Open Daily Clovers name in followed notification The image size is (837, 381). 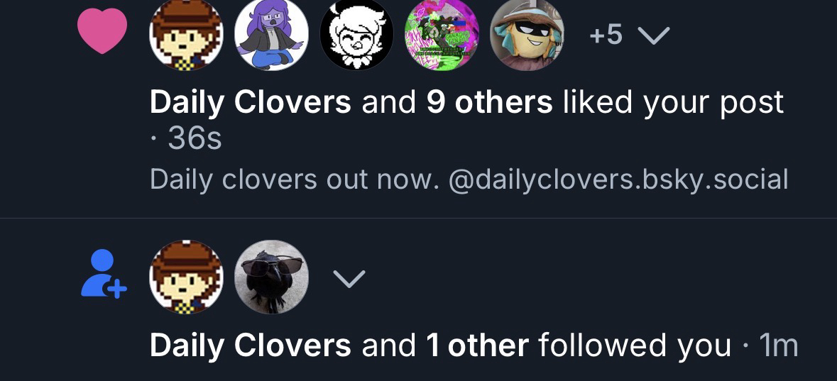[251, 346]
